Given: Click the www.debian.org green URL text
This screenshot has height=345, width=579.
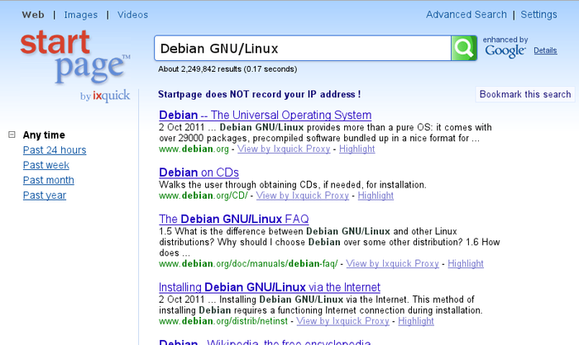Looking at the screenshot, I should (194, 149).
